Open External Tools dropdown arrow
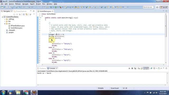Viewport: 169px width, 95px height. (x=63, y=7)
